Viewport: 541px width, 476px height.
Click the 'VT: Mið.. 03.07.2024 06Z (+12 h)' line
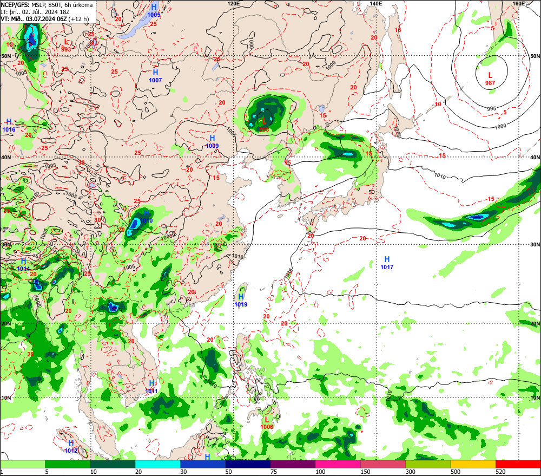(44, 18)
